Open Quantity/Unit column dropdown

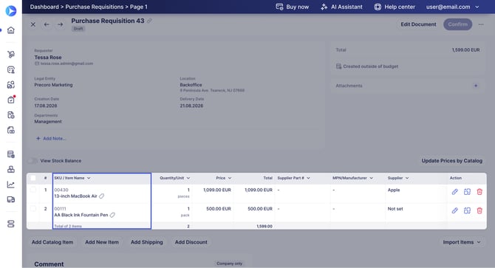click(188, 178)
